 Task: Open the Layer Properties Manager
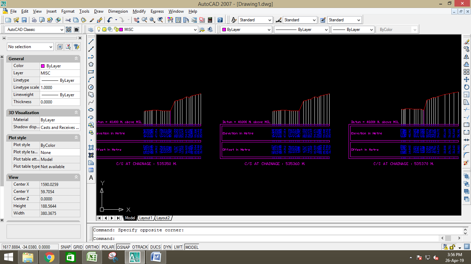[90, 30]
